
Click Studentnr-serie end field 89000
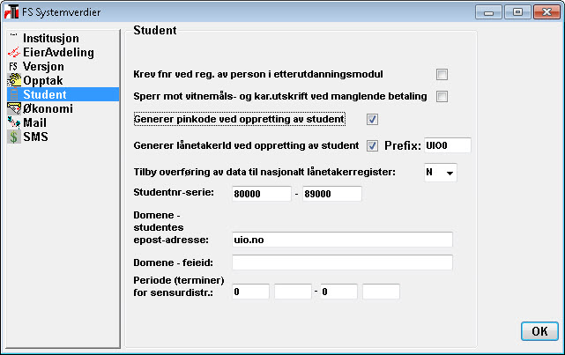coord(332,194)
